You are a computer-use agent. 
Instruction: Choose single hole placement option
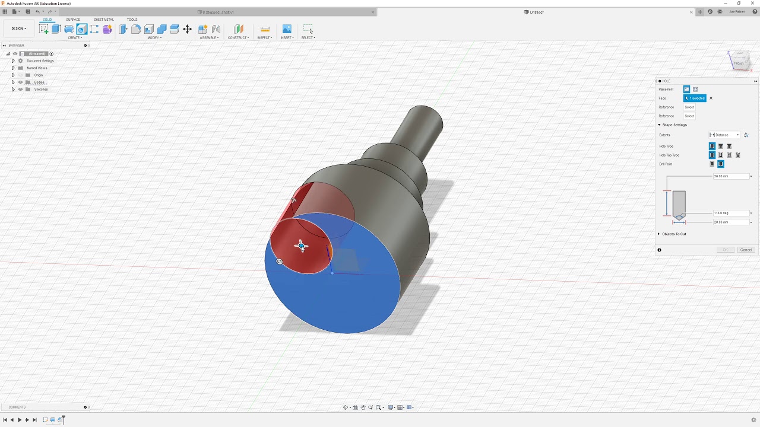click(686, 90)
